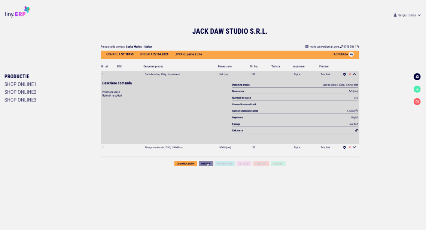Click Comandă externalizată detail row

pyautogui.click(x=295, y=105)
